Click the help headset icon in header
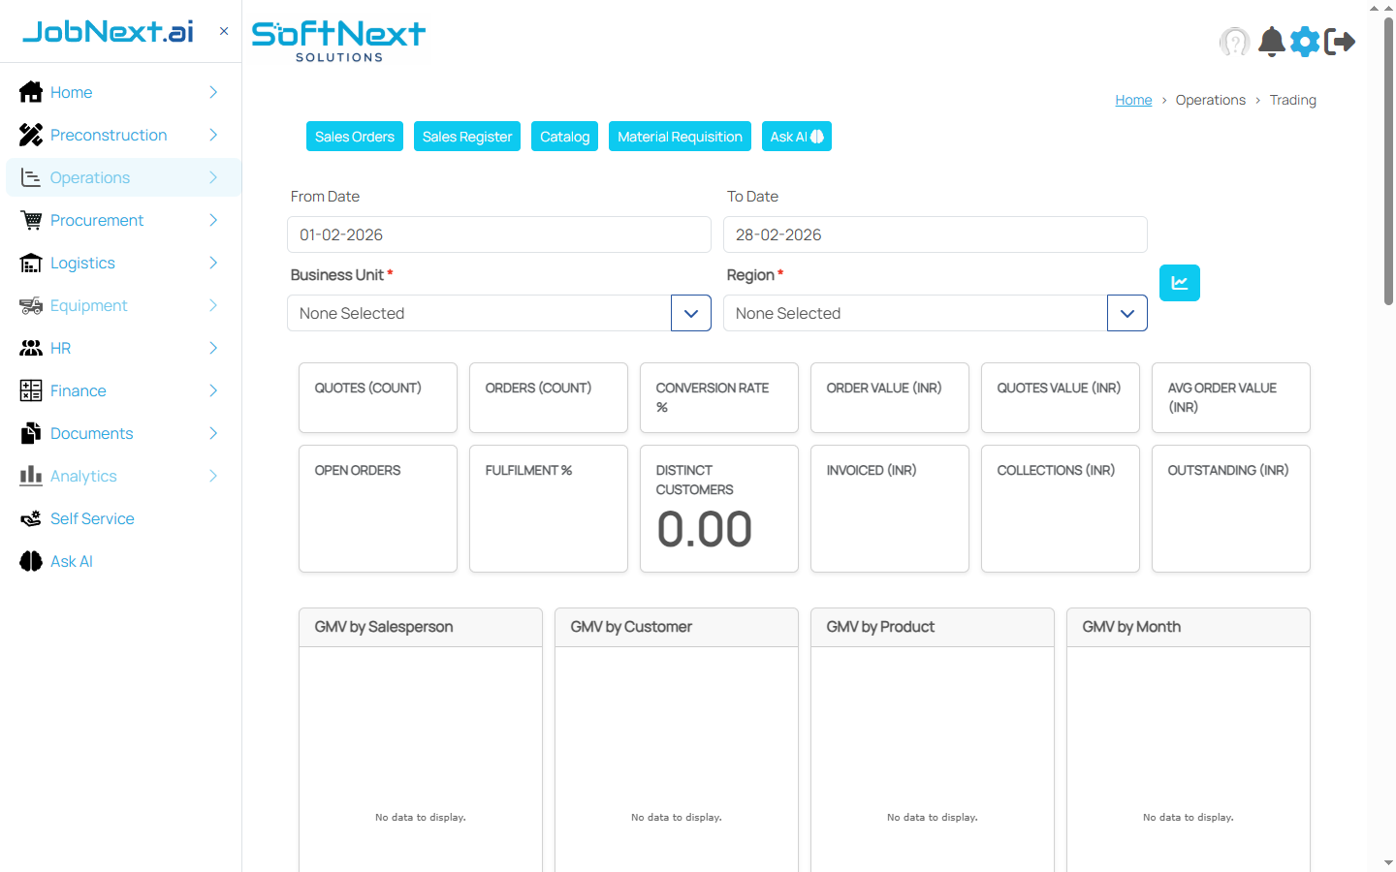This screenshot has width=1396, height=872. [x=1234, y=42]
